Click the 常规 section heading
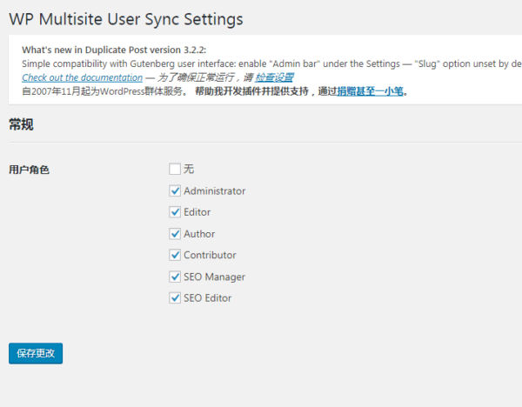The image size is (522, 407). click(21, 124)
